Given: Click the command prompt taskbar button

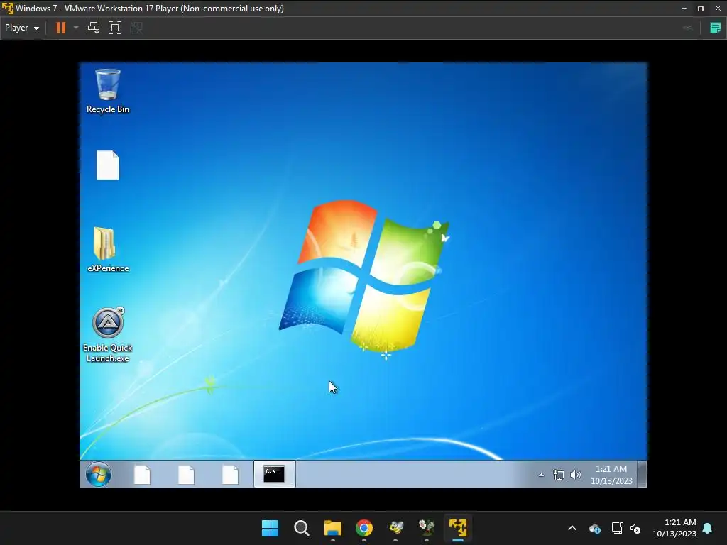Looking at the screenshot, I should (275, 474).
